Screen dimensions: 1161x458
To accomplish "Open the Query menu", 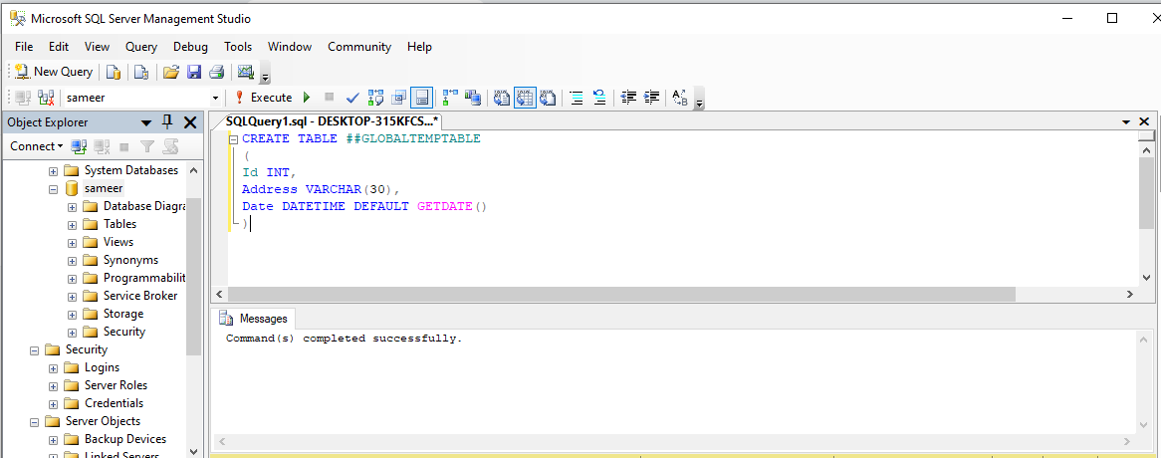I will (x=140, y=47).
